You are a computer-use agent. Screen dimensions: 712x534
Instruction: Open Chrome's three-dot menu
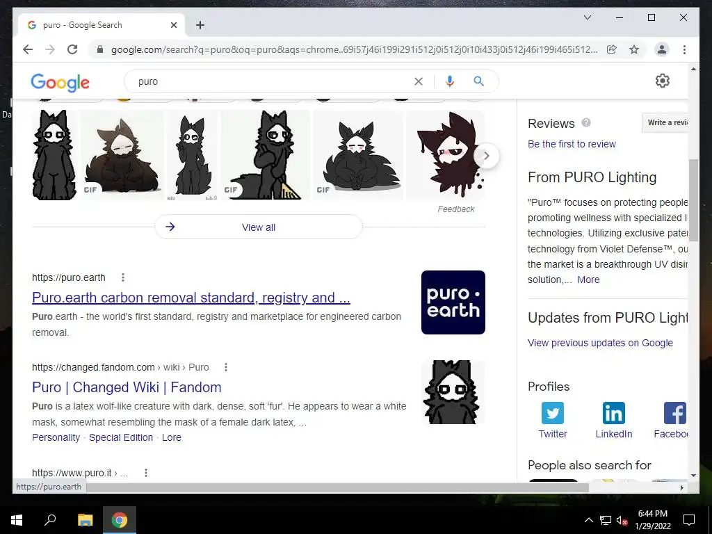[684, 49]
